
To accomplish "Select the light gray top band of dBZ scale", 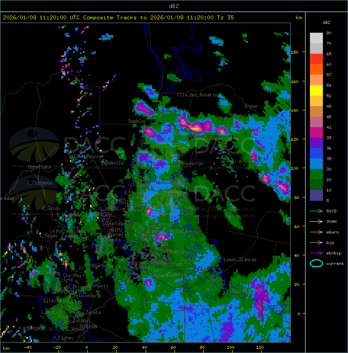I will (x=316, y=38).
